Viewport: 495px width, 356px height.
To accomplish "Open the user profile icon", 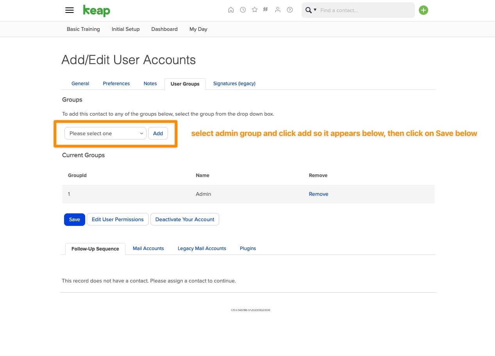I will 277,10.
